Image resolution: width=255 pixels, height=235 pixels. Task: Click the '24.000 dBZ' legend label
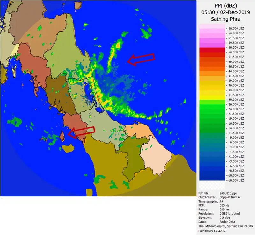tap(236, 109)
